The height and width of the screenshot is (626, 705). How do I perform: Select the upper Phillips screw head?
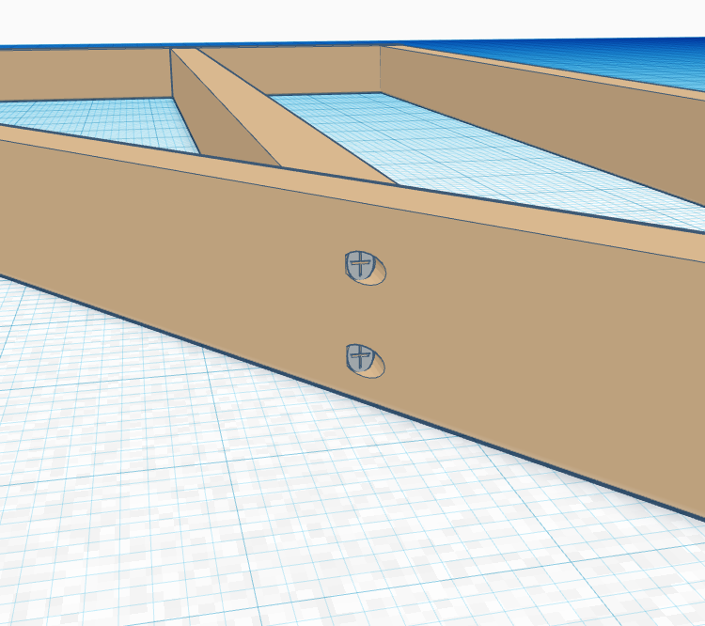coord(358,264)
